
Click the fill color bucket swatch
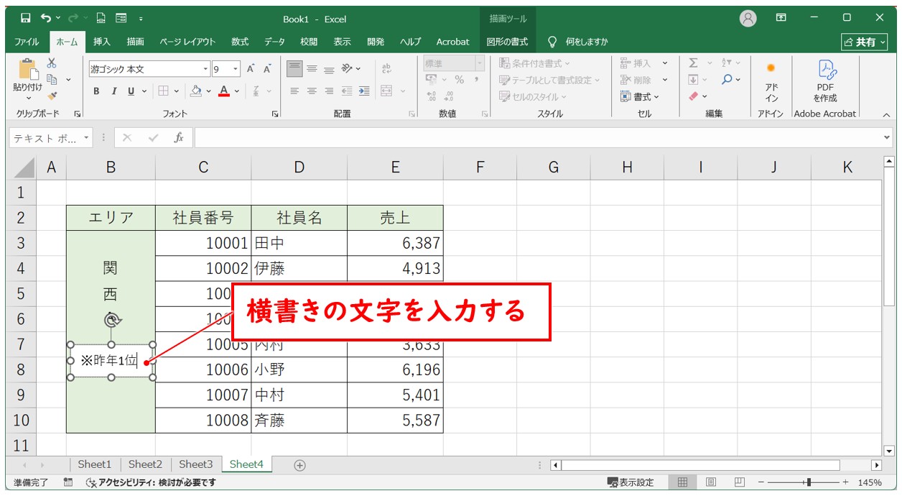pos(196,91)
